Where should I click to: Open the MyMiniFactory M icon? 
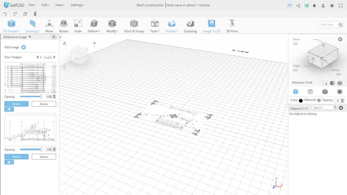pyautogui.click(x=306, y=5)
